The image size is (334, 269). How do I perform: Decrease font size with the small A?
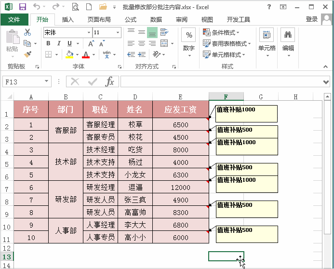pyautogui.click(x=102, y=43)
